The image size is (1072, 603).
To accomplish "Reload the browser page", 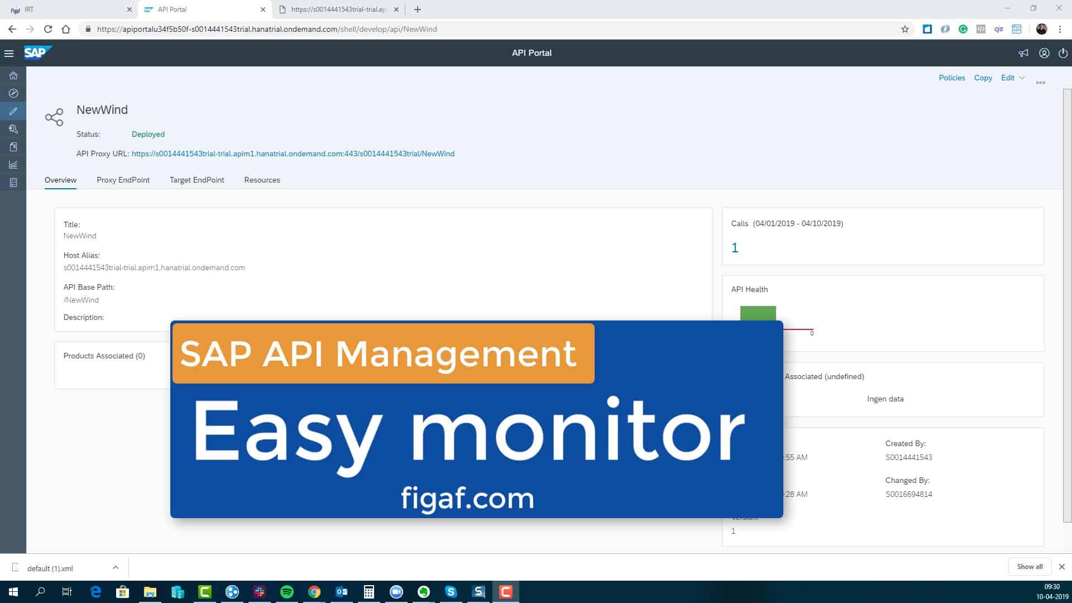I will click(48, 29).
